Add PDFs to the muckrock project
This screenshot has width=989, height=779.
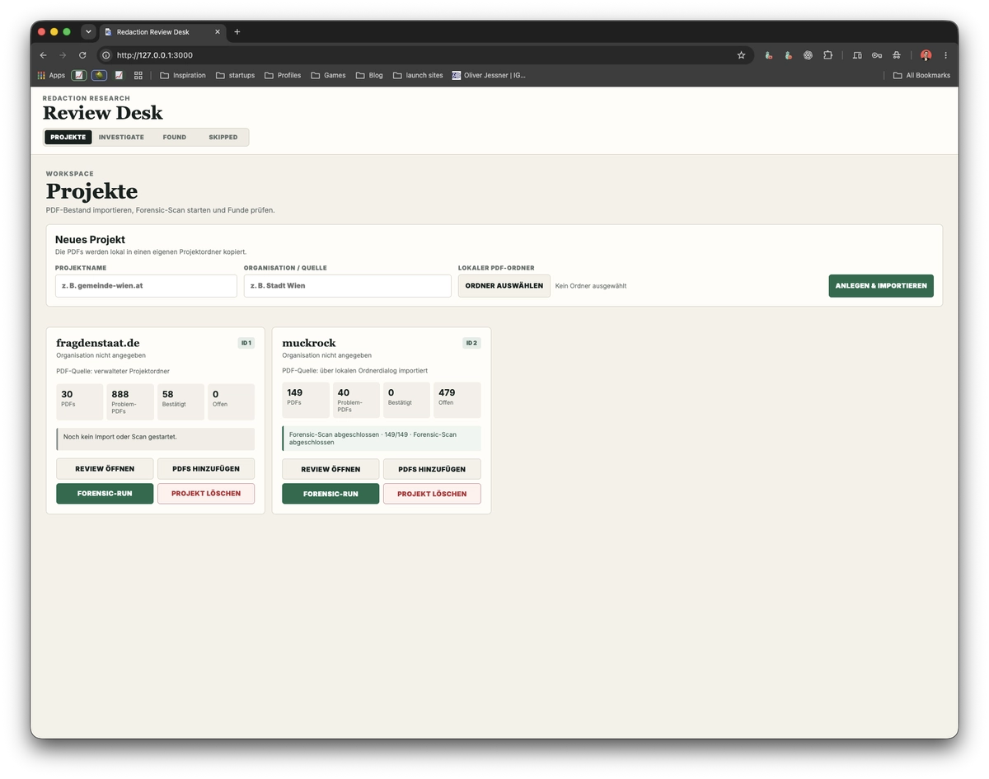pos(432,469)
